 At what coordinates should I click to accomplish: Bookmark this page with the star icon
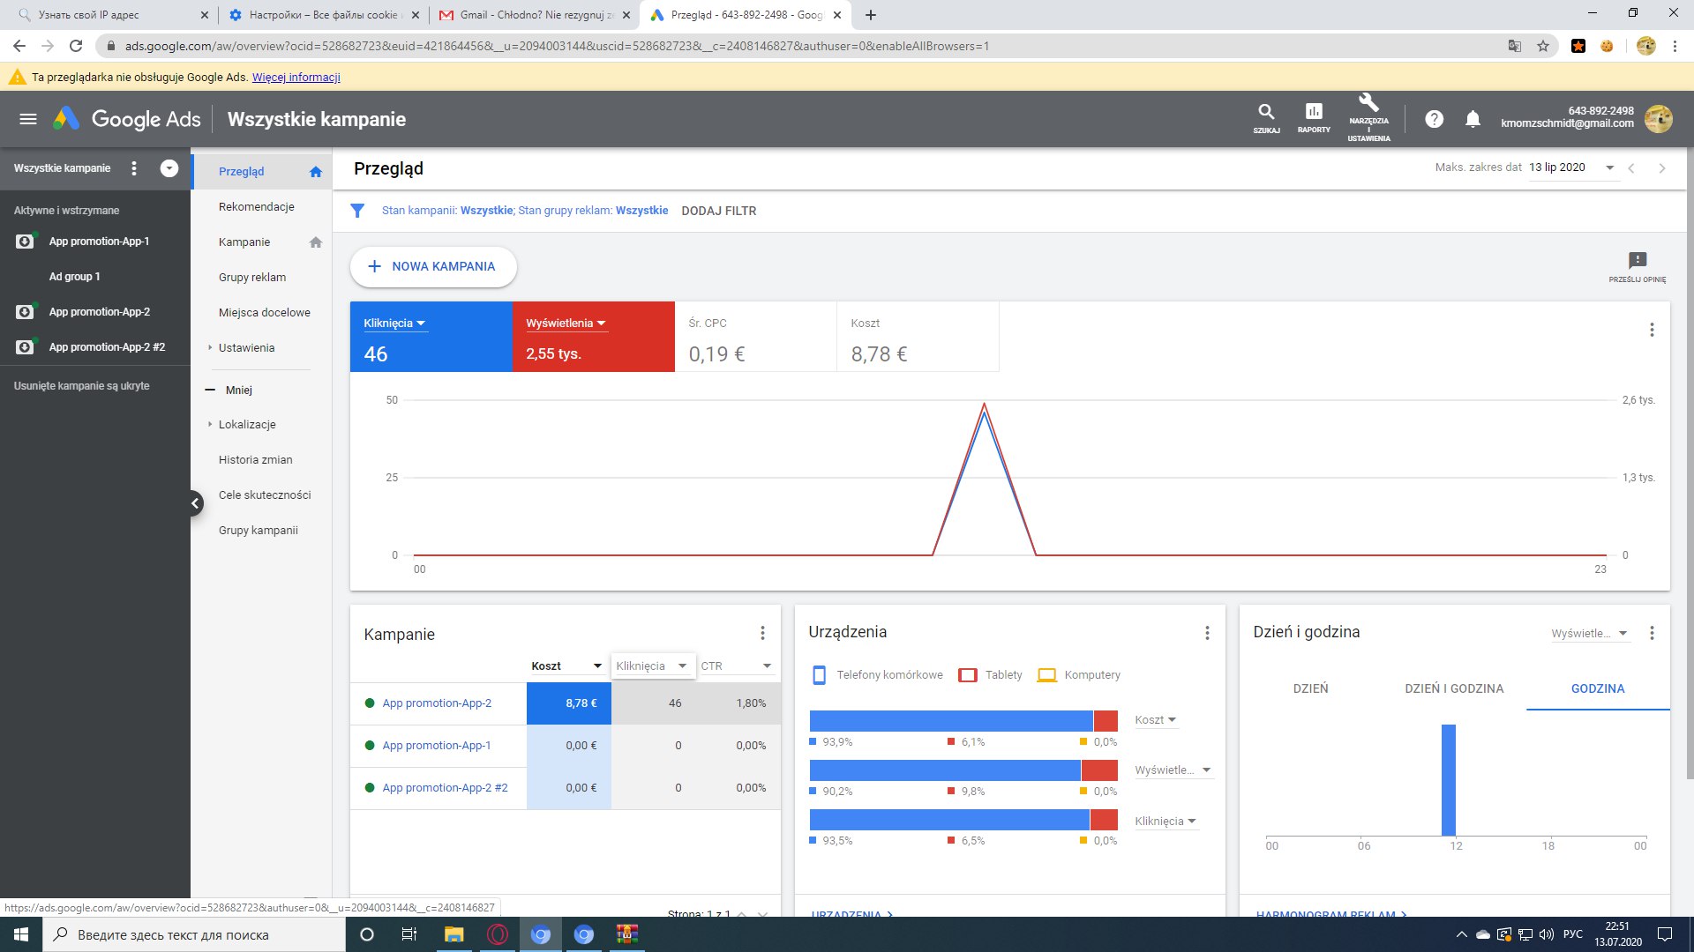click(x=1543, y=46)
